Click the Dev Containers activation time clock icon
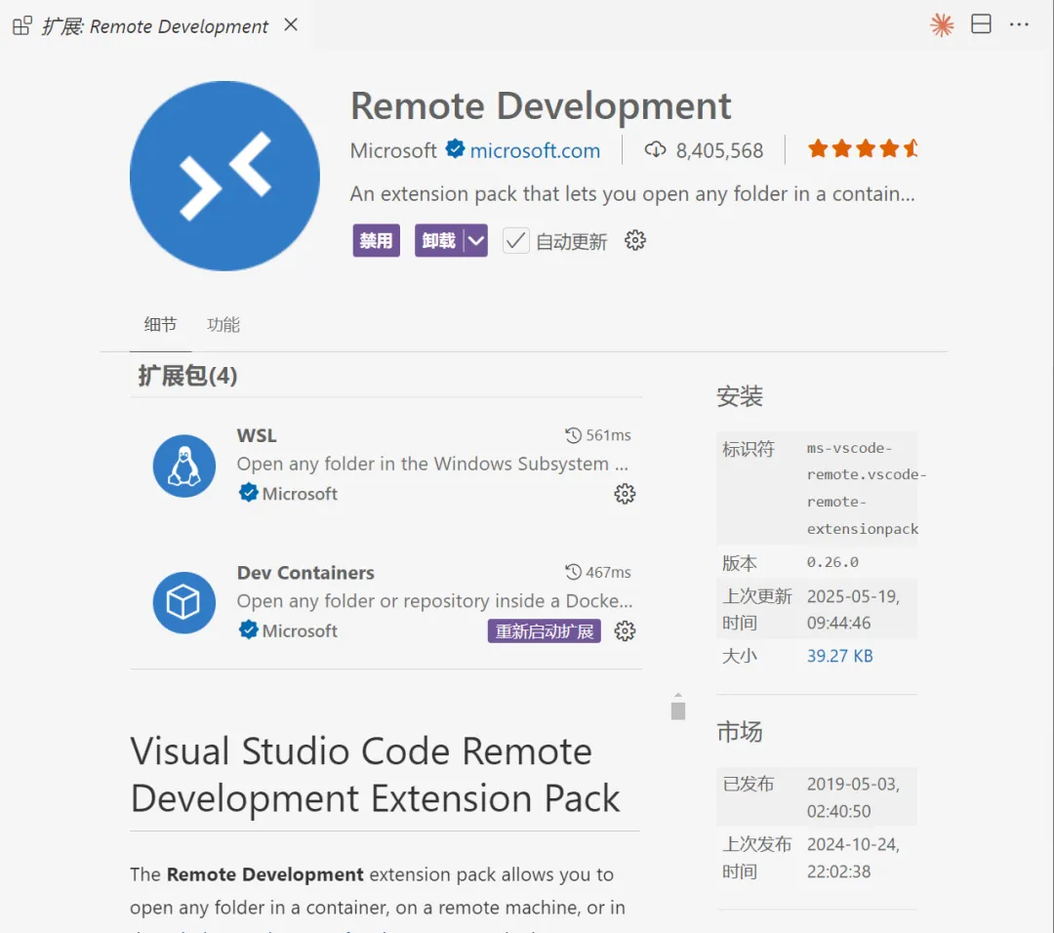1054x933 pixels. (573, 572)
